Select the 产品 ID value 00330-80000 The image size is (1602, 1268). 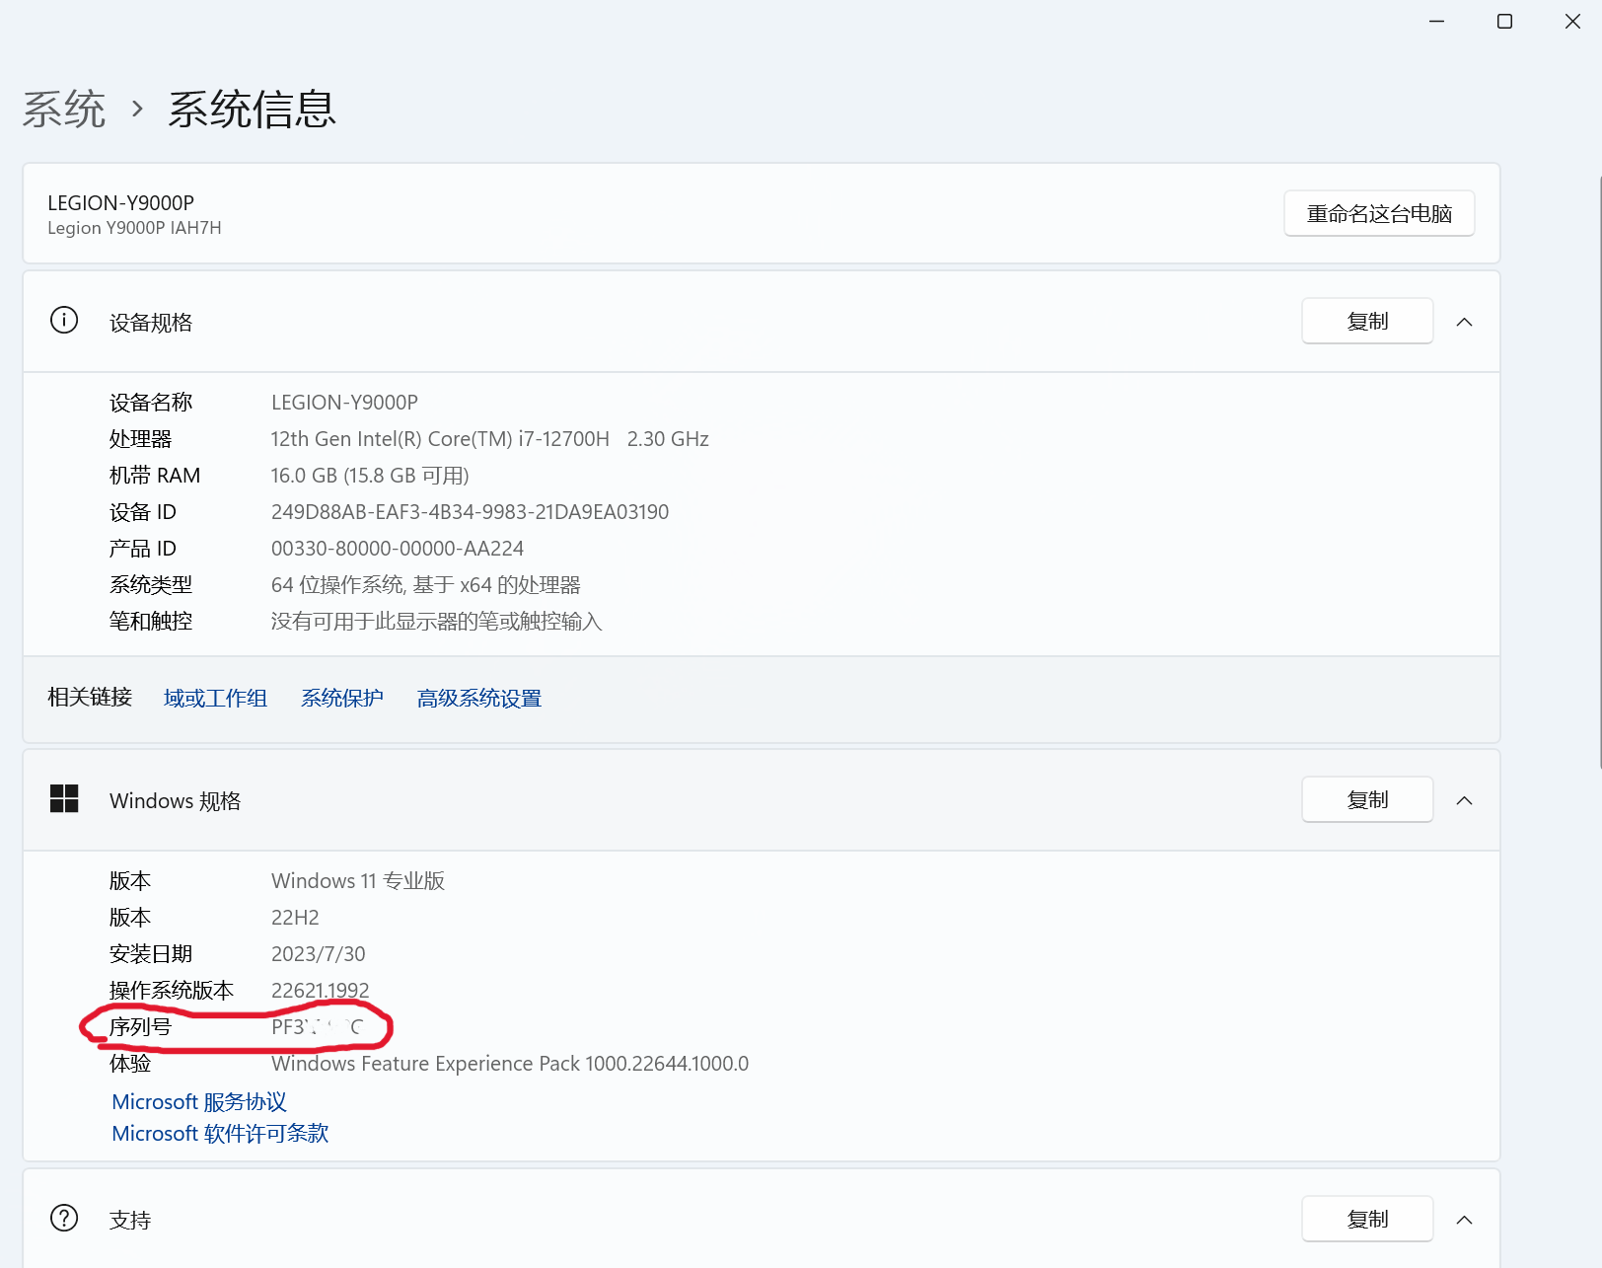398,549
